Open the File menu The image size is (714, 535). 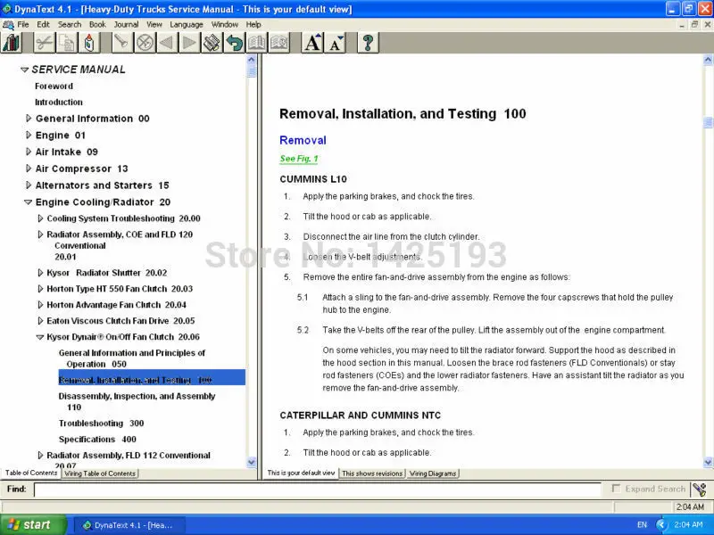(23, 25)
